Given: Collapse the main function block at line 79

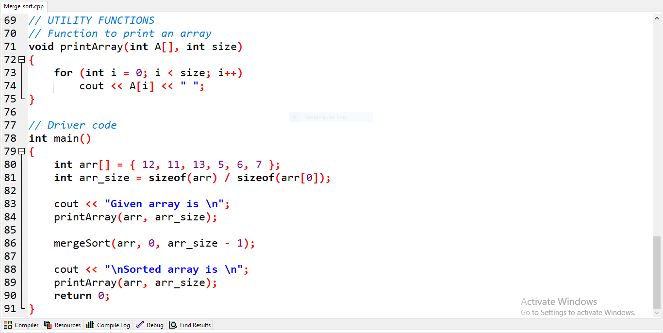Looking at the screenshot, I should coord(21,151).
